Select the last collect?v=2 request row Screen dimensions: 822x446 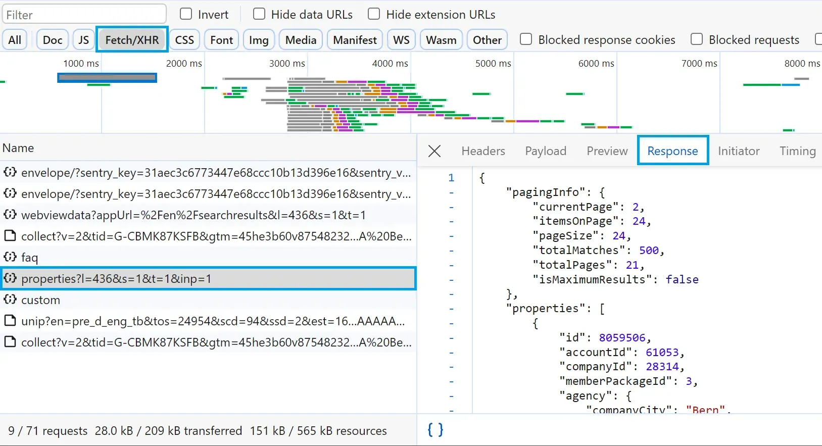[208, 342]
